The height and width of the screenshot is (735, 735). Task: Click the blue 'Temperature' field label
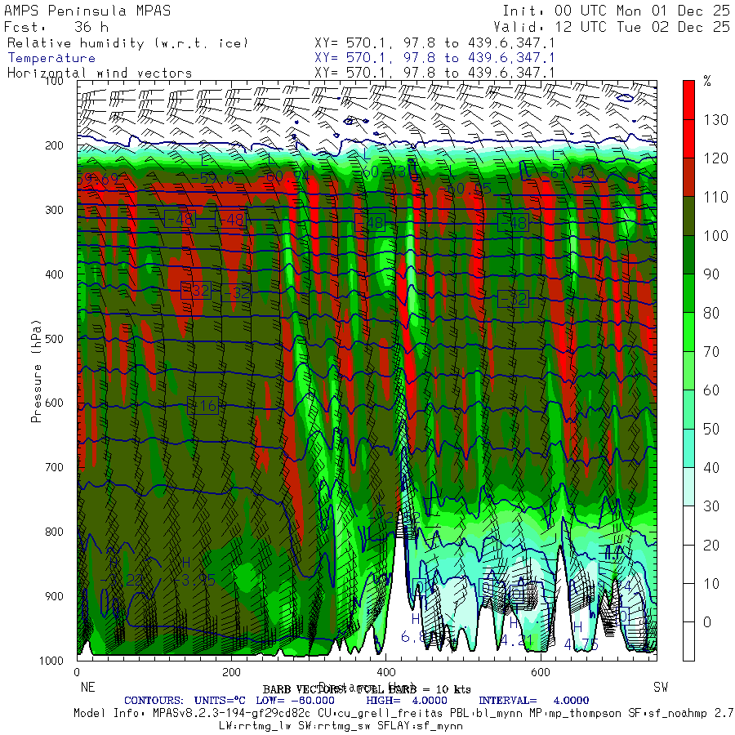pyautogui.click(x=51, y=58)
